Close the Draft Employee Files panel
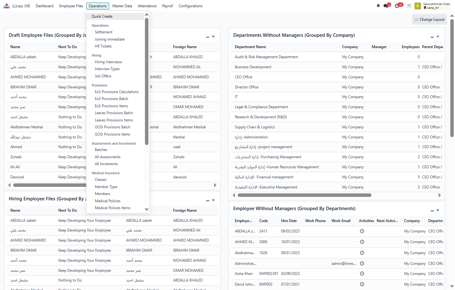 tap(213, 36)
